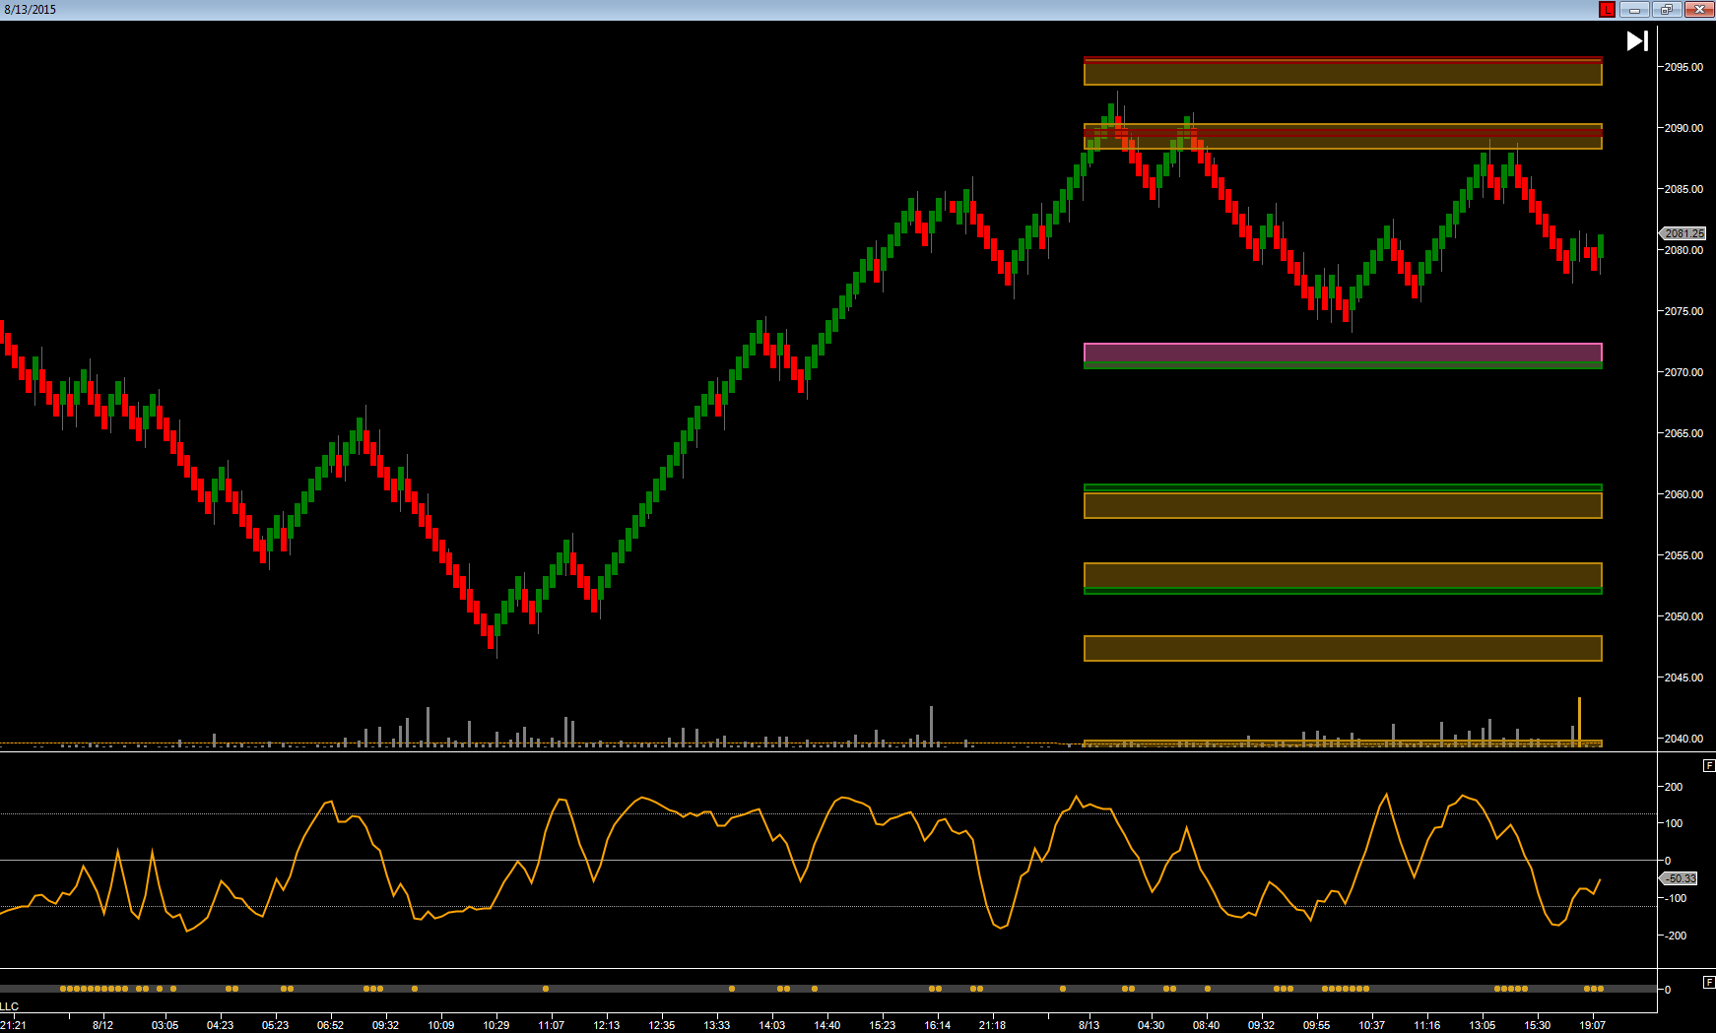Select the orange zone with green edge near 2053
Image resolution: width=1716 pixels, height=1033 pixels.
[x=1343, y=576]
